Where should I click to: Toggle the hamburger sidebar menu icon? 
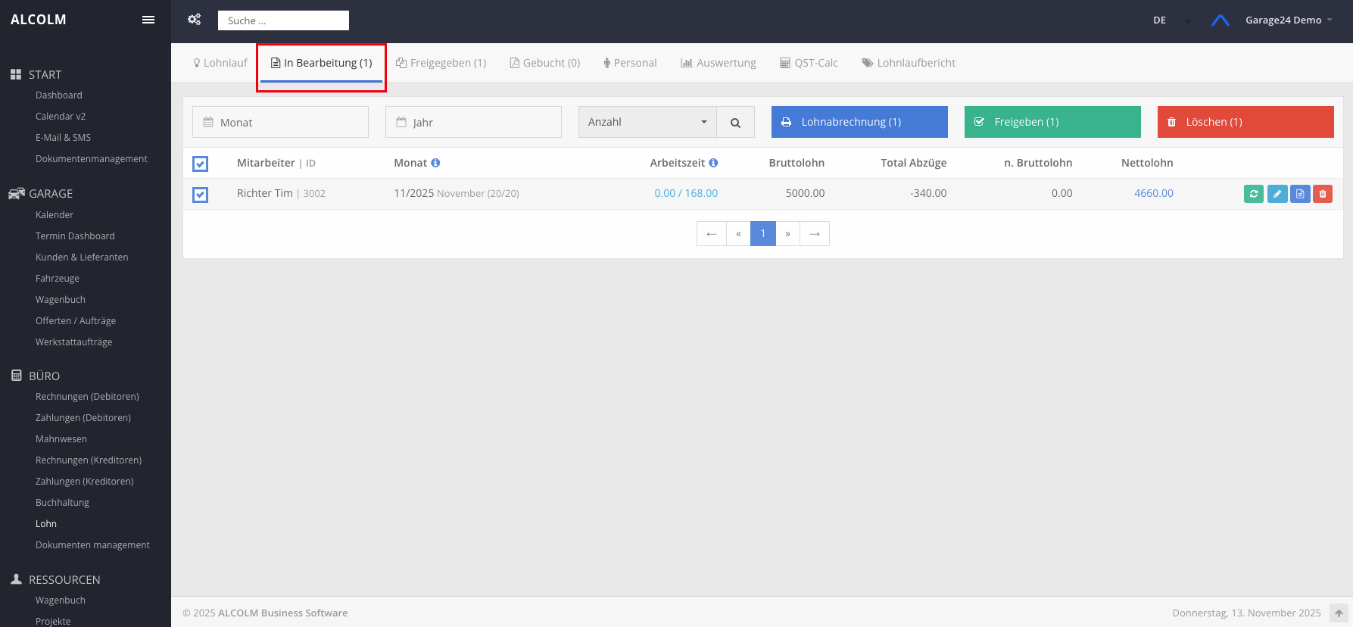tap(148, 20)
